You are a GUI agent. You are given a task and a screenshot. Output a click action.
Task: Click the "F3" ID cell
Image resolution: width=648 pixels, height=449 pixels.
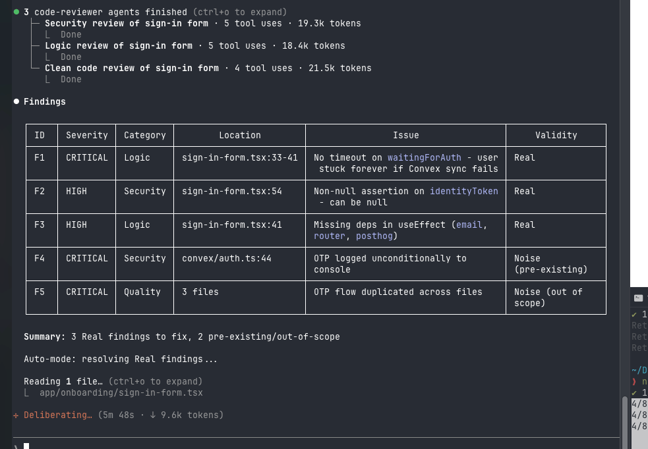click(x=40, y=225)
